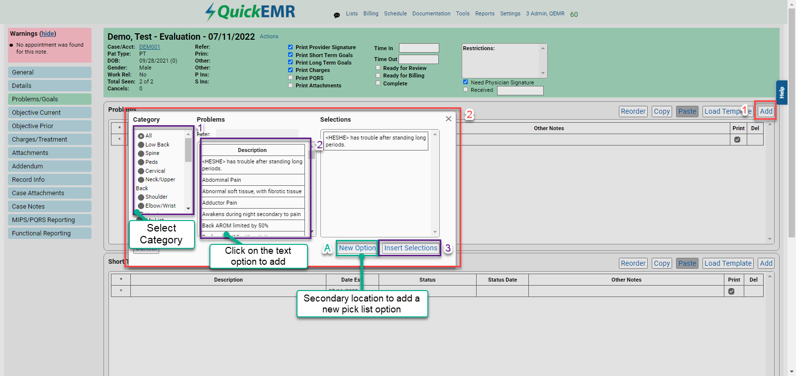Click Insert Selections button
The height and width of the screenshot is (376, 796).
coord(410,248)
